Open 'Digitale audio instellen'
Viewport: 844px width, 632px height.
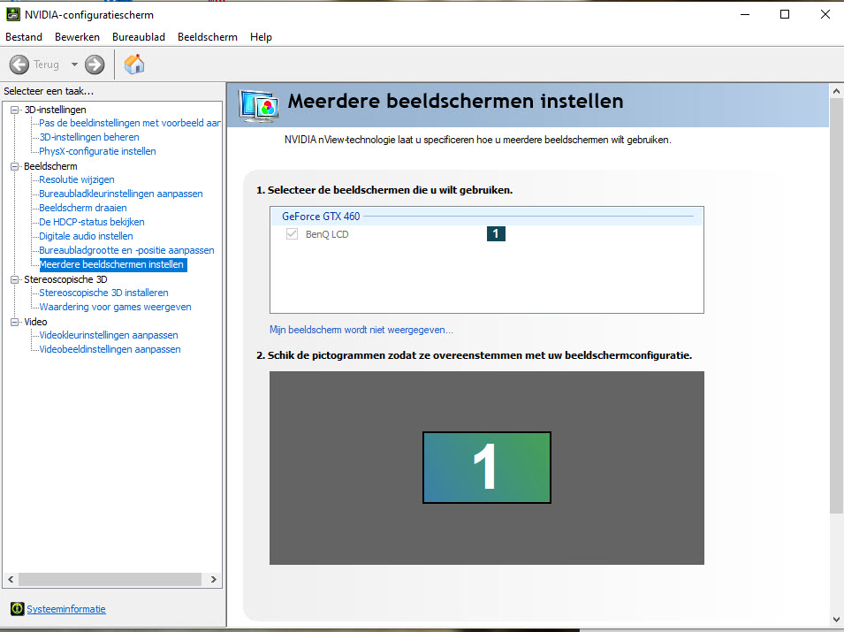pos(86,236)
